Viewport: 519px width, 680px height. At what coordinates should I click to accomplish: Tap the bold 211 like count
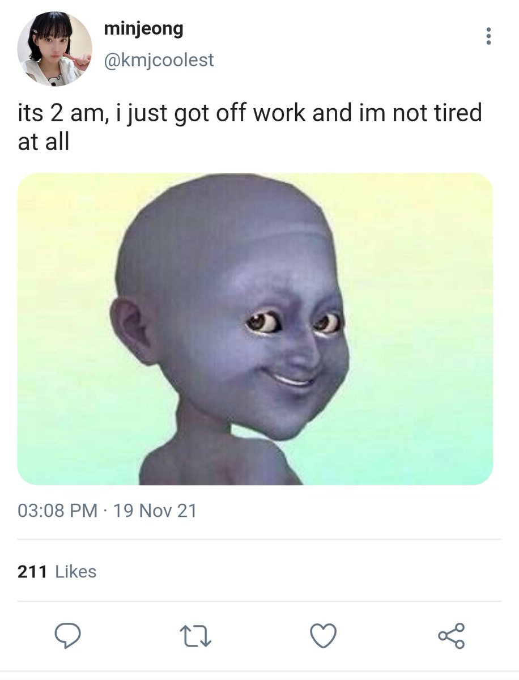click(32, 571)
